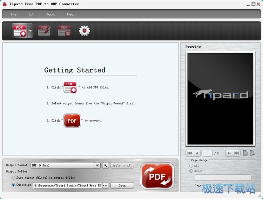Click the Open folder button
Image resolution: width=263 pixels, height=199 pixels.
pyautogui.click(x=122, y=185)
